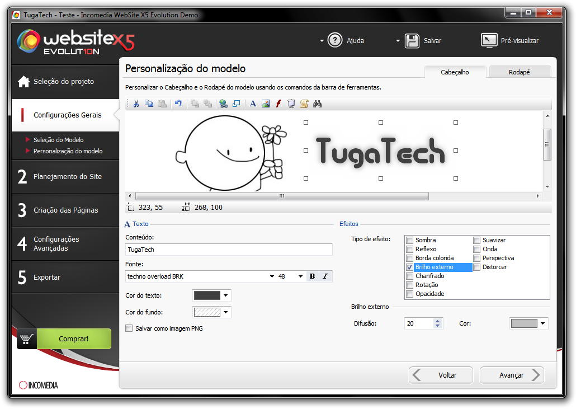Enable the Suavizar effect checkbox

(x=477, y=241)
